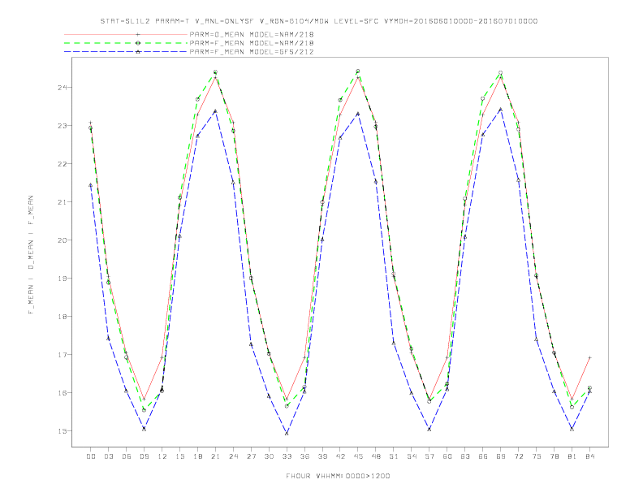Click x-axis forecast hour label 27
643x497 pixels.
click(251, 456)
